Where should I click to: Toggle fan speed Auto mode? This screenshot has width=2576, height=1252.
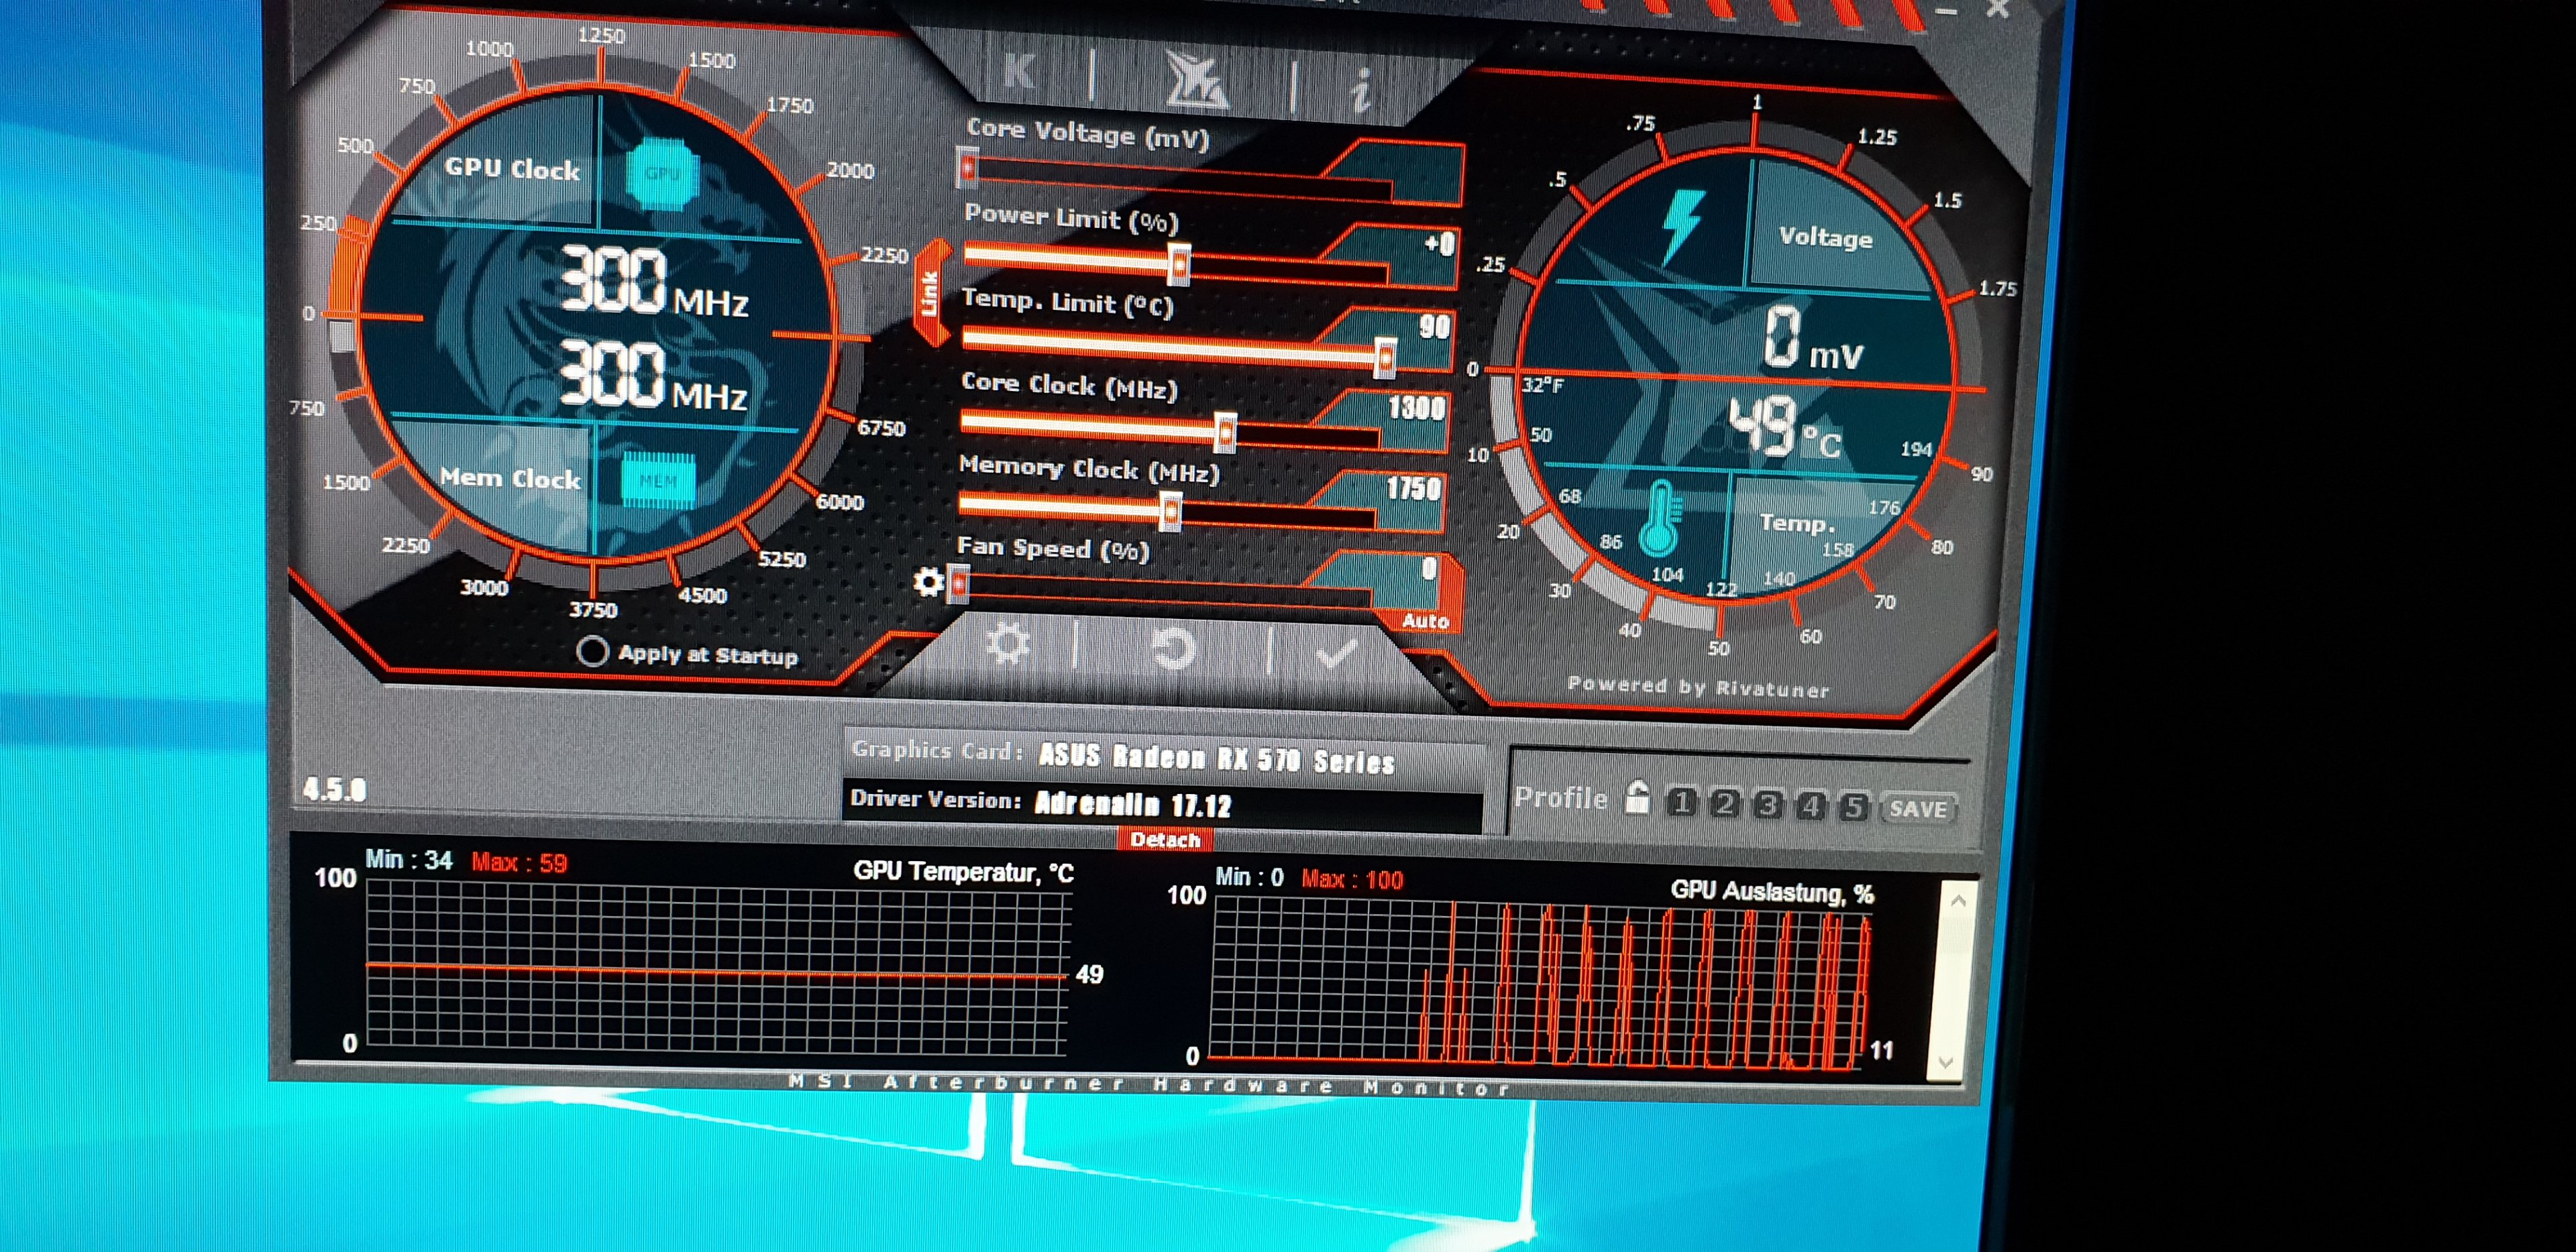[1426, 621]
